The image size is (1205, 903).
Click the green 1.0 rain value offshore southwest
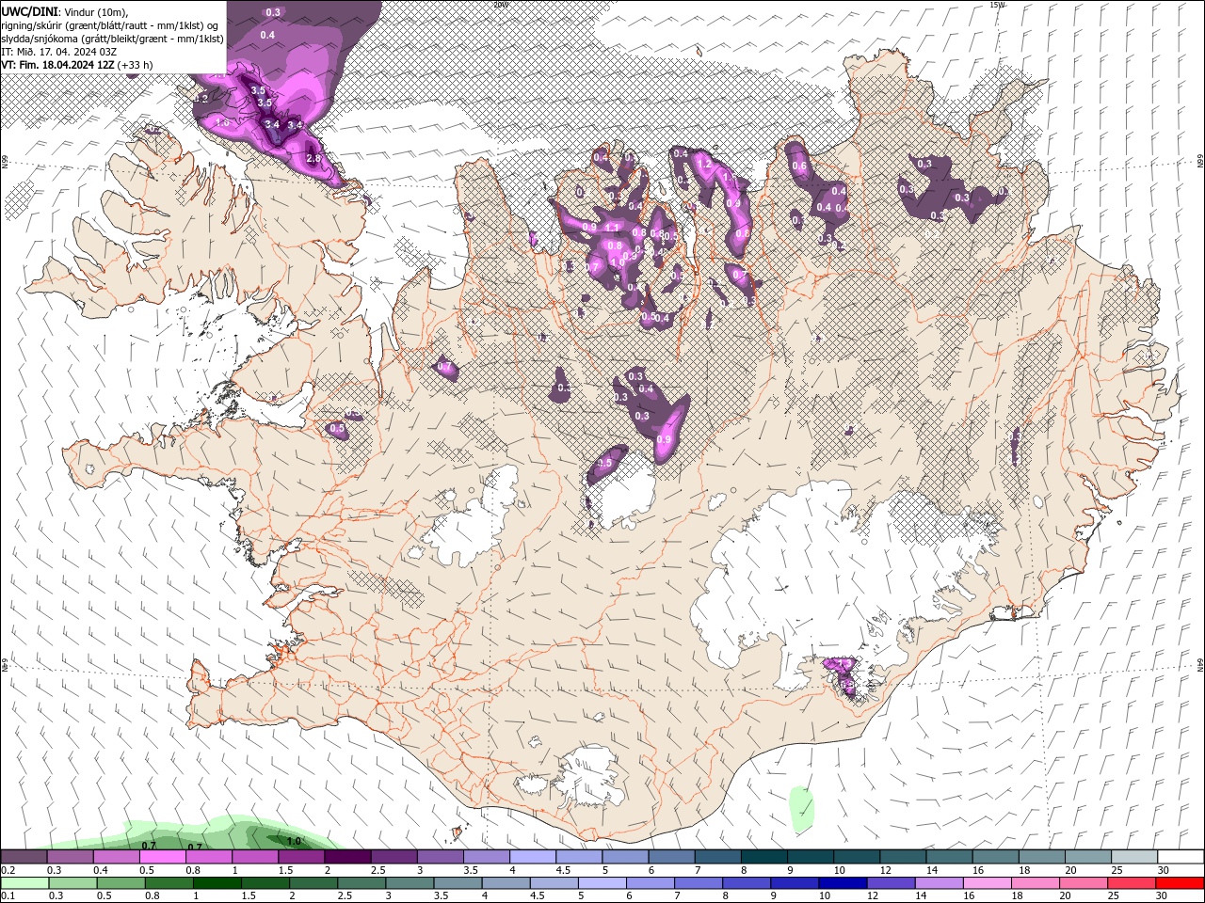click(294, 841)
